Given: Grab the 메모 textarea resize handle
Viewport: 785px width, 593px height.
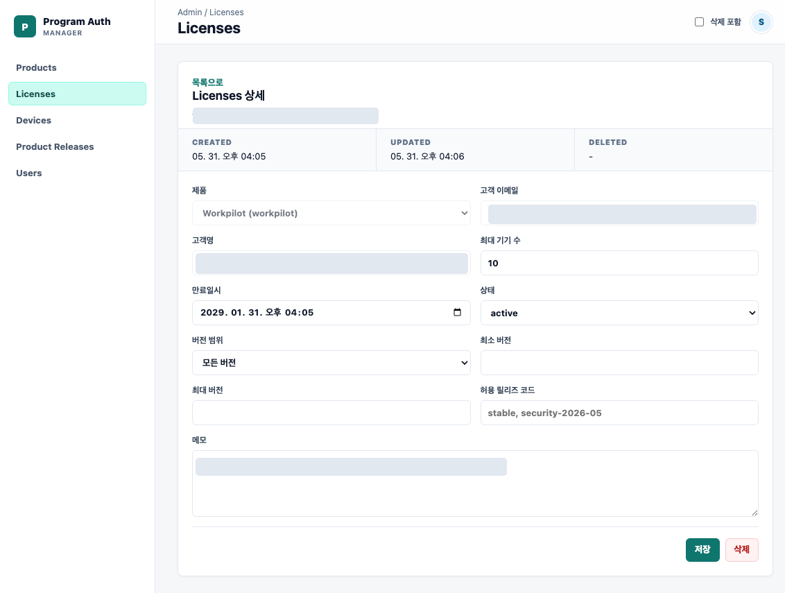Looking at the screenshot, I should tap(754, 513).
